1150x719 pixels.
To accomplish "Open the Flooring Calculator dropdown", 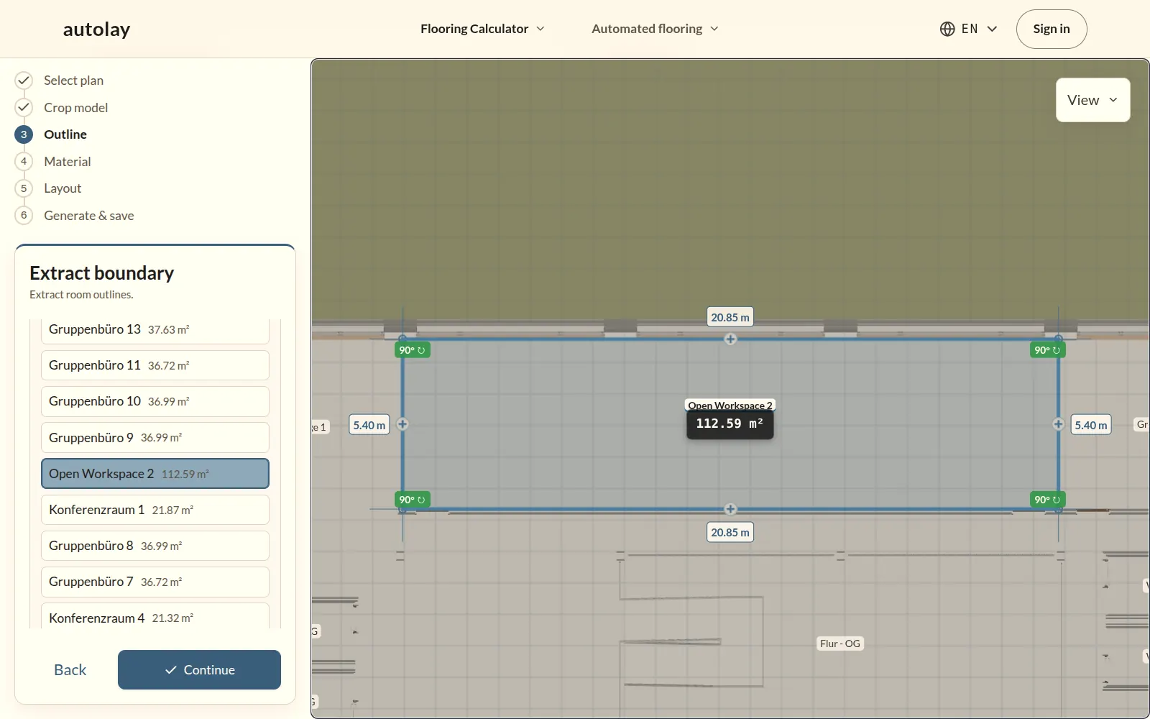I will coord(482,29).
